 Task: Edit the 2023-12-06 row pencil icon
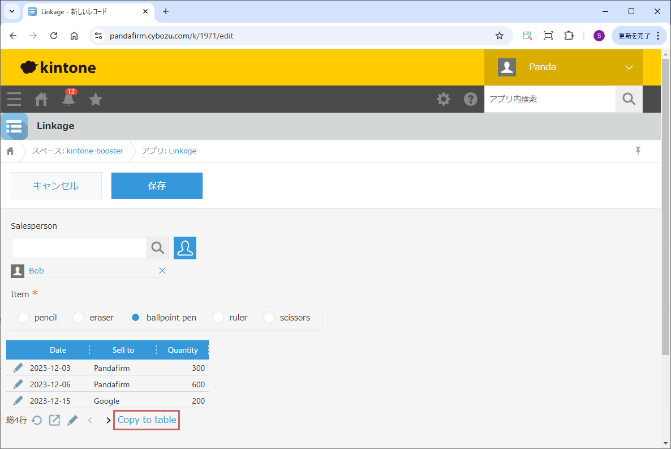tap(18, 384)
